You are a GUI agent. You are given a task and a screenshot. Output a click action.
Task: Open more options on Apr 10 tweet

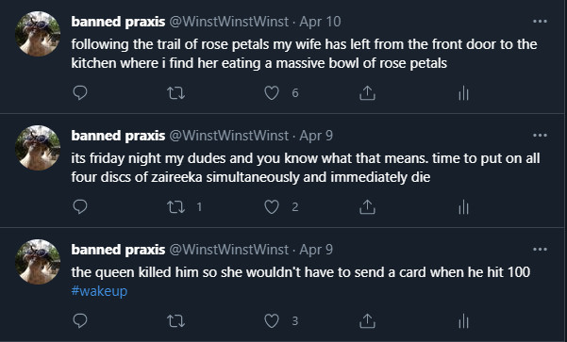tap(540, 22)
